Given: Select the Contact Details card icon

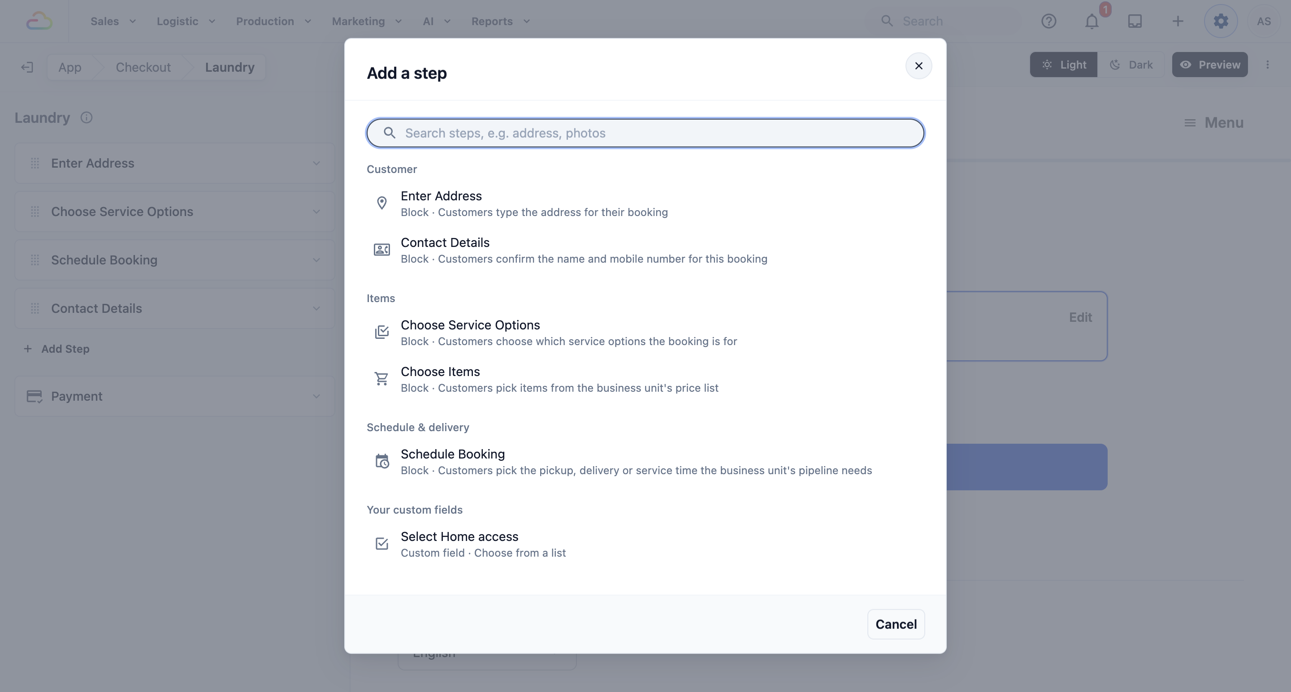Looking at the screenshot, I should (x=382, y=250).
